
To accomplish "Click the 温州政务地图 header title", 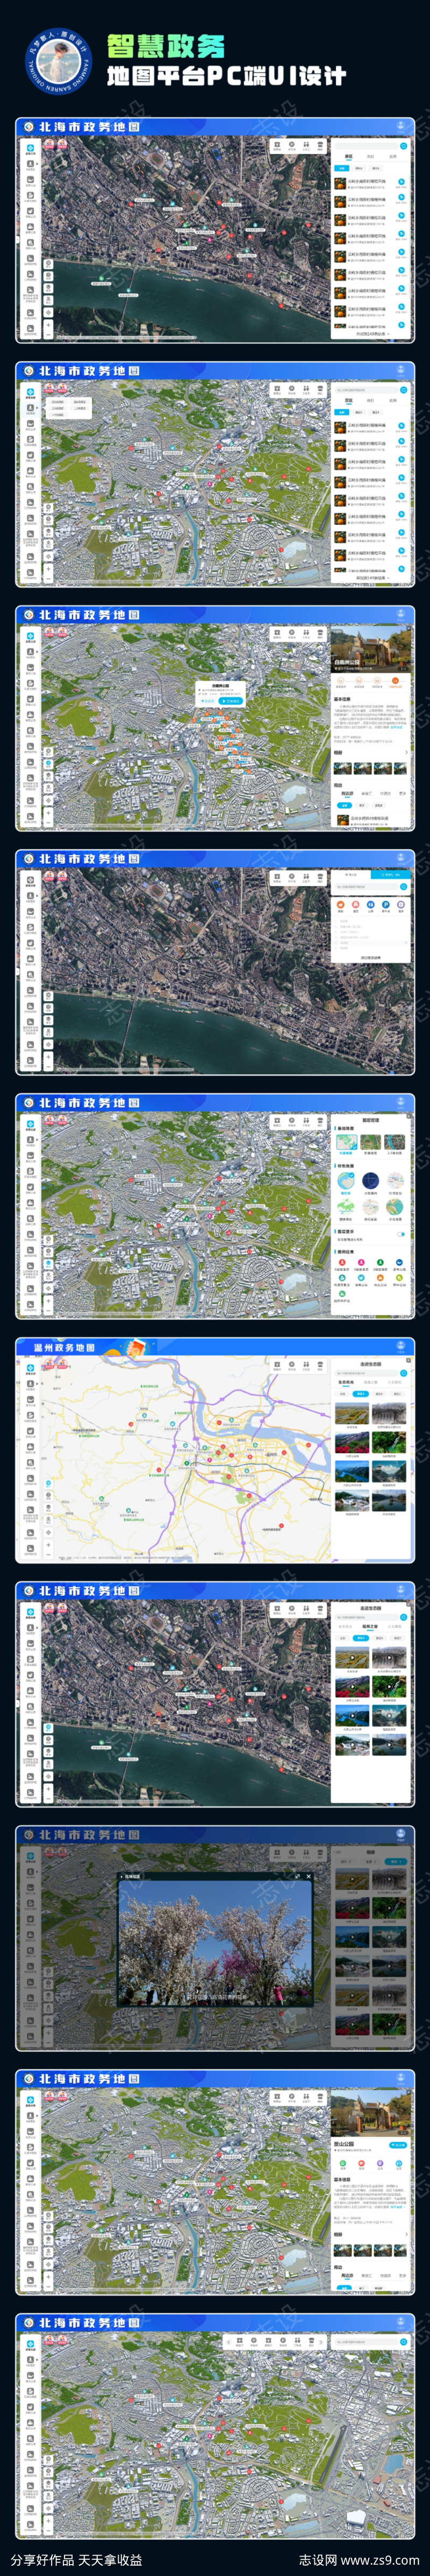I will (x=66, y=1347).
